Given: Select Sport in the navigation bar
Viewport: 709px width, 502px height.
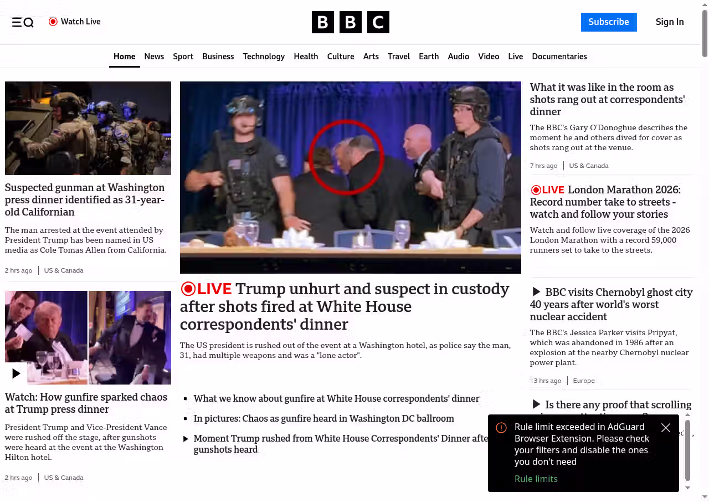Looking at the screenshot, I should pos(183,57).
